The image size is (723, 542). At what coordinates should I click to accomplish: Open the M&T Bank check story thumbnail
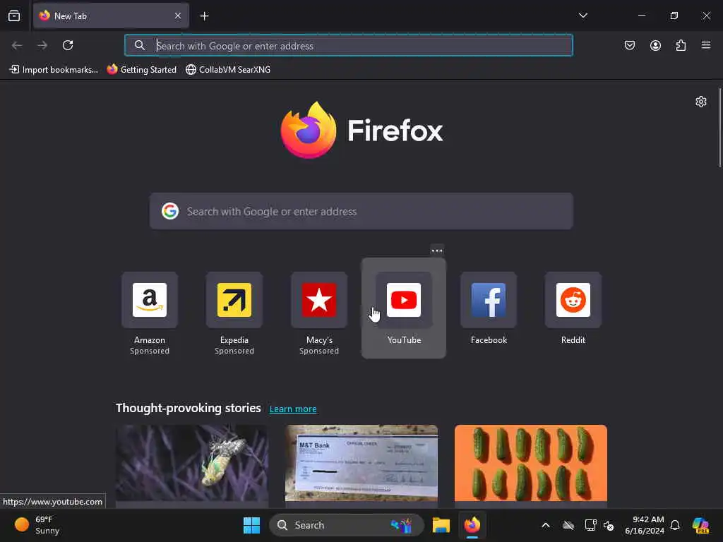click(x=361, y=463)
